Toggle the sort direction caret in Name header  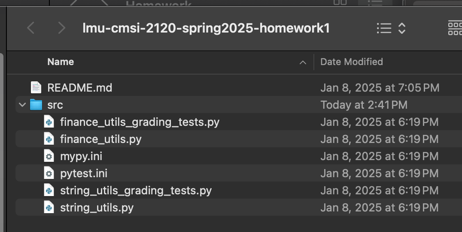(x=303, y=62)
